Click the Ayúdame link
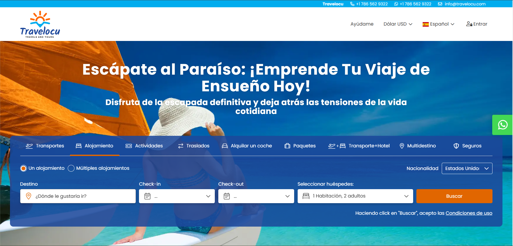 pyautogui.click(x=362, y=24)
